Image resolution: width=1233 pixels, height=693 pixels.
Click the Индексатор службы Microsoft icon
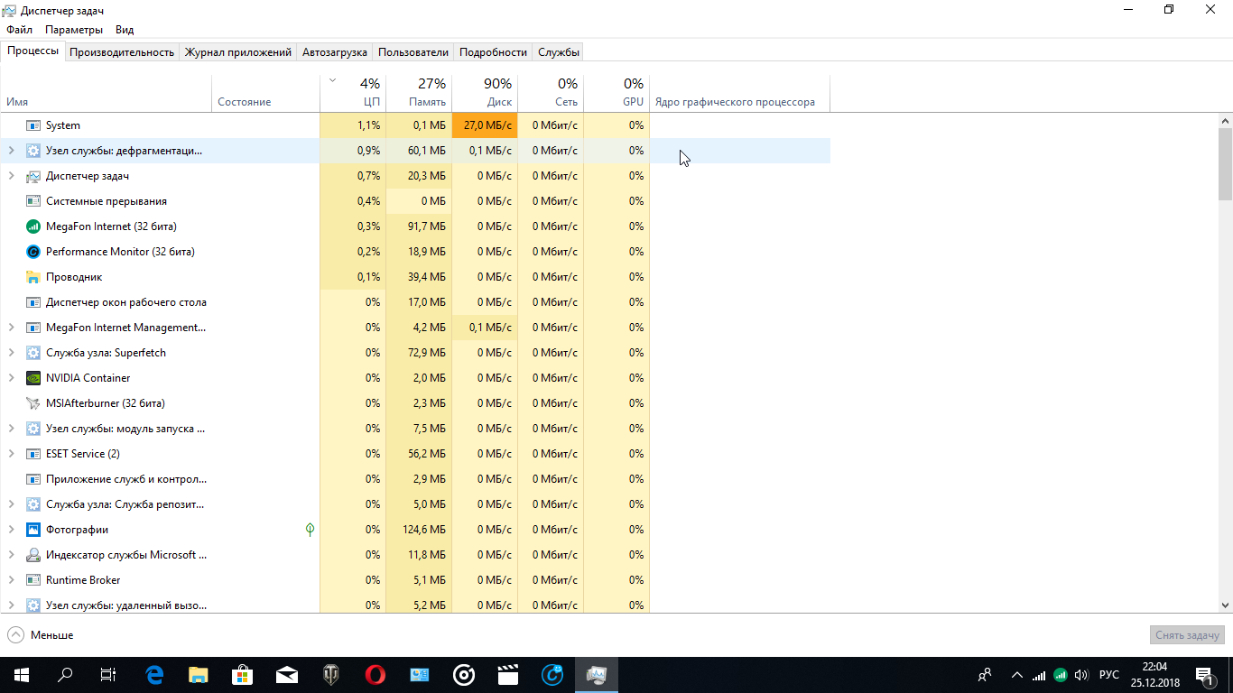tap(33, 555)
